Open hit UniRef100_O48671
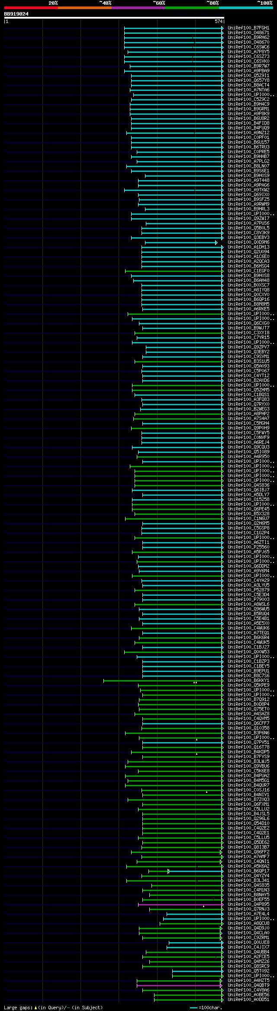 248,33
